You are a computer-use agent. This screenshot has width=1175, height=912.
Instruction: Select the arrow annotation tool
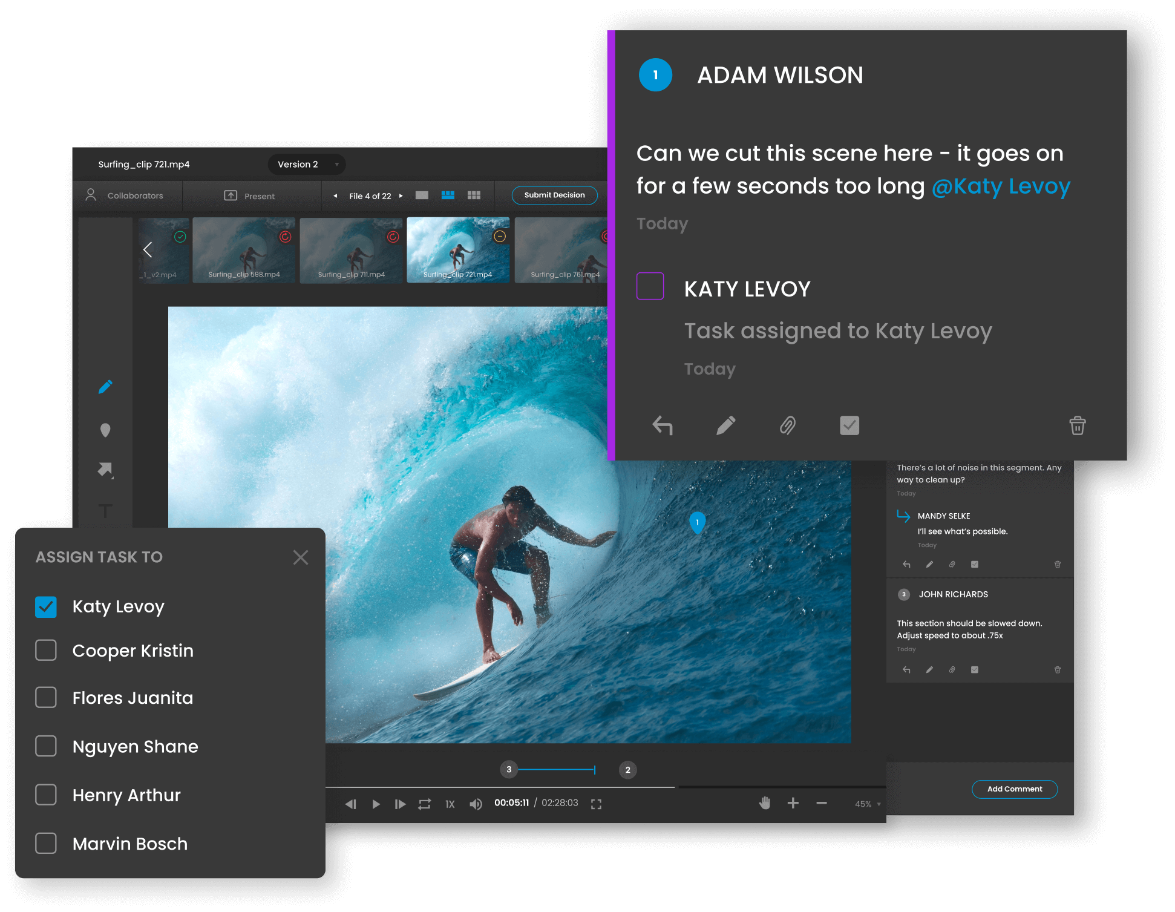point(105,470)
